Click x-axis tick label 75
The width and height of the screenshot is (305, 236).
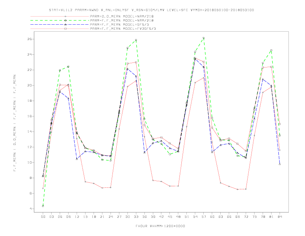pos(255,217)
